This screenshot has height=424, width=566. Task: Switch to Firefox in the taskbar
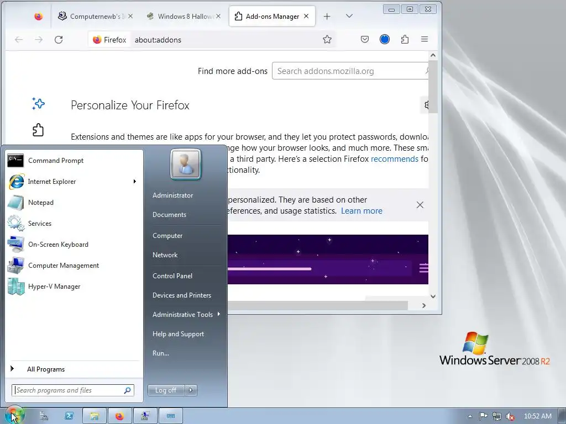pyautogui.click(x=119, y=416)
